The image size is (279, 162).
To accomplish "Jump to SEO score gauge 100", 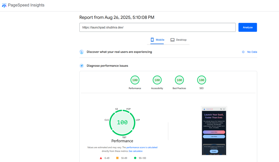I will 202,80.
